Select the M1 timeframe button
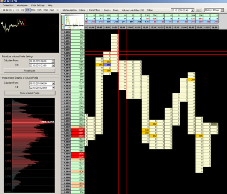The image size is (227, 194). [x=18, y=10]
